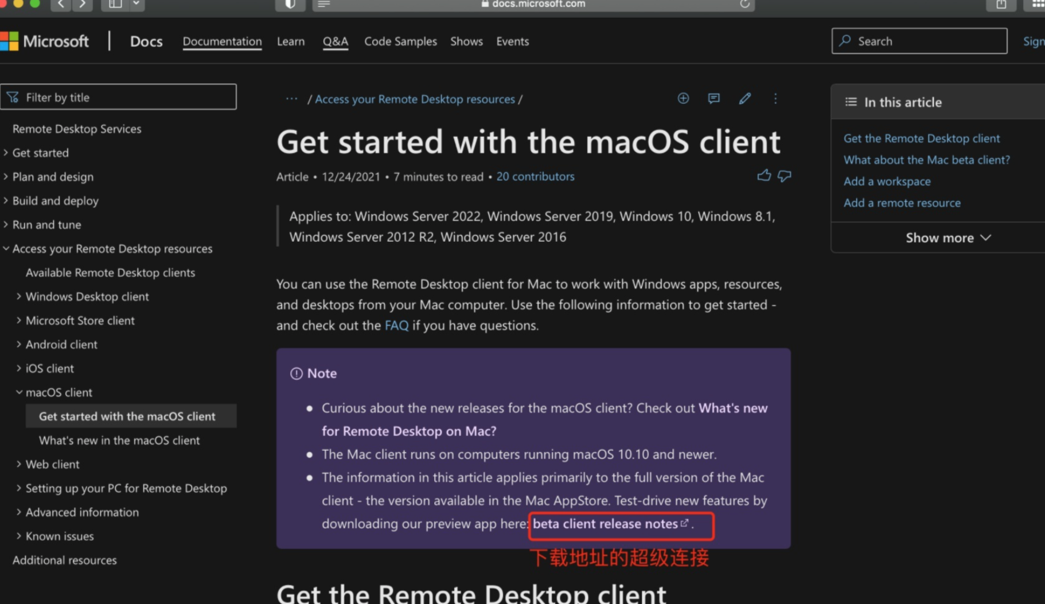Open the Learn menu item

click(x=291, y=41)
